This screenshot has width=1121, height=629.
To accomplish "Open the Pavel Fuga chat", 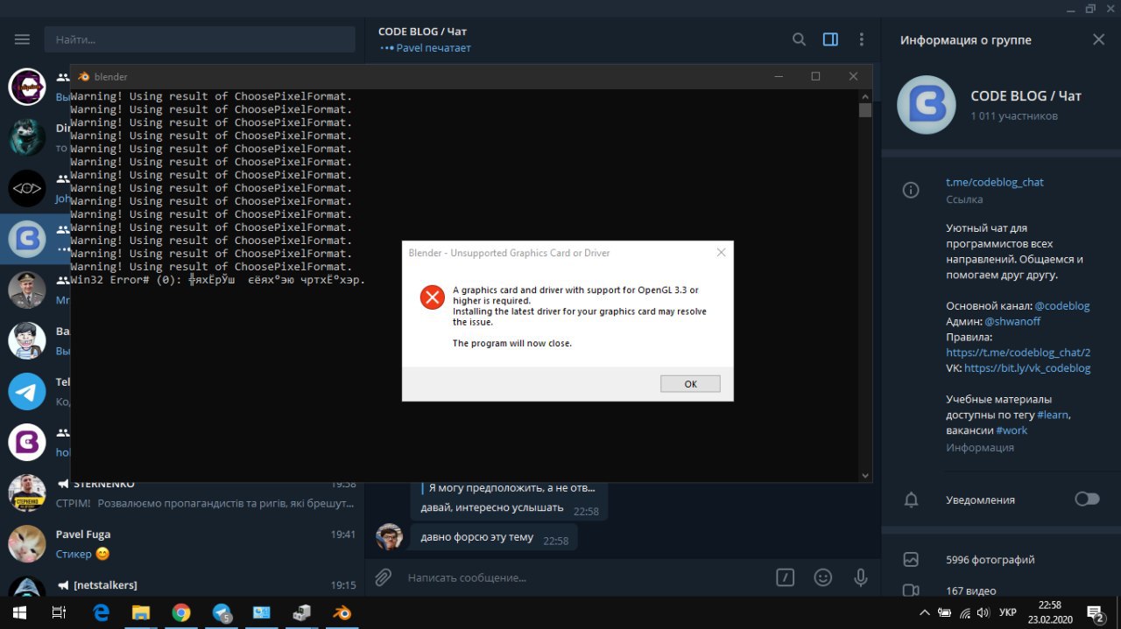I will (x=182, y=544).
